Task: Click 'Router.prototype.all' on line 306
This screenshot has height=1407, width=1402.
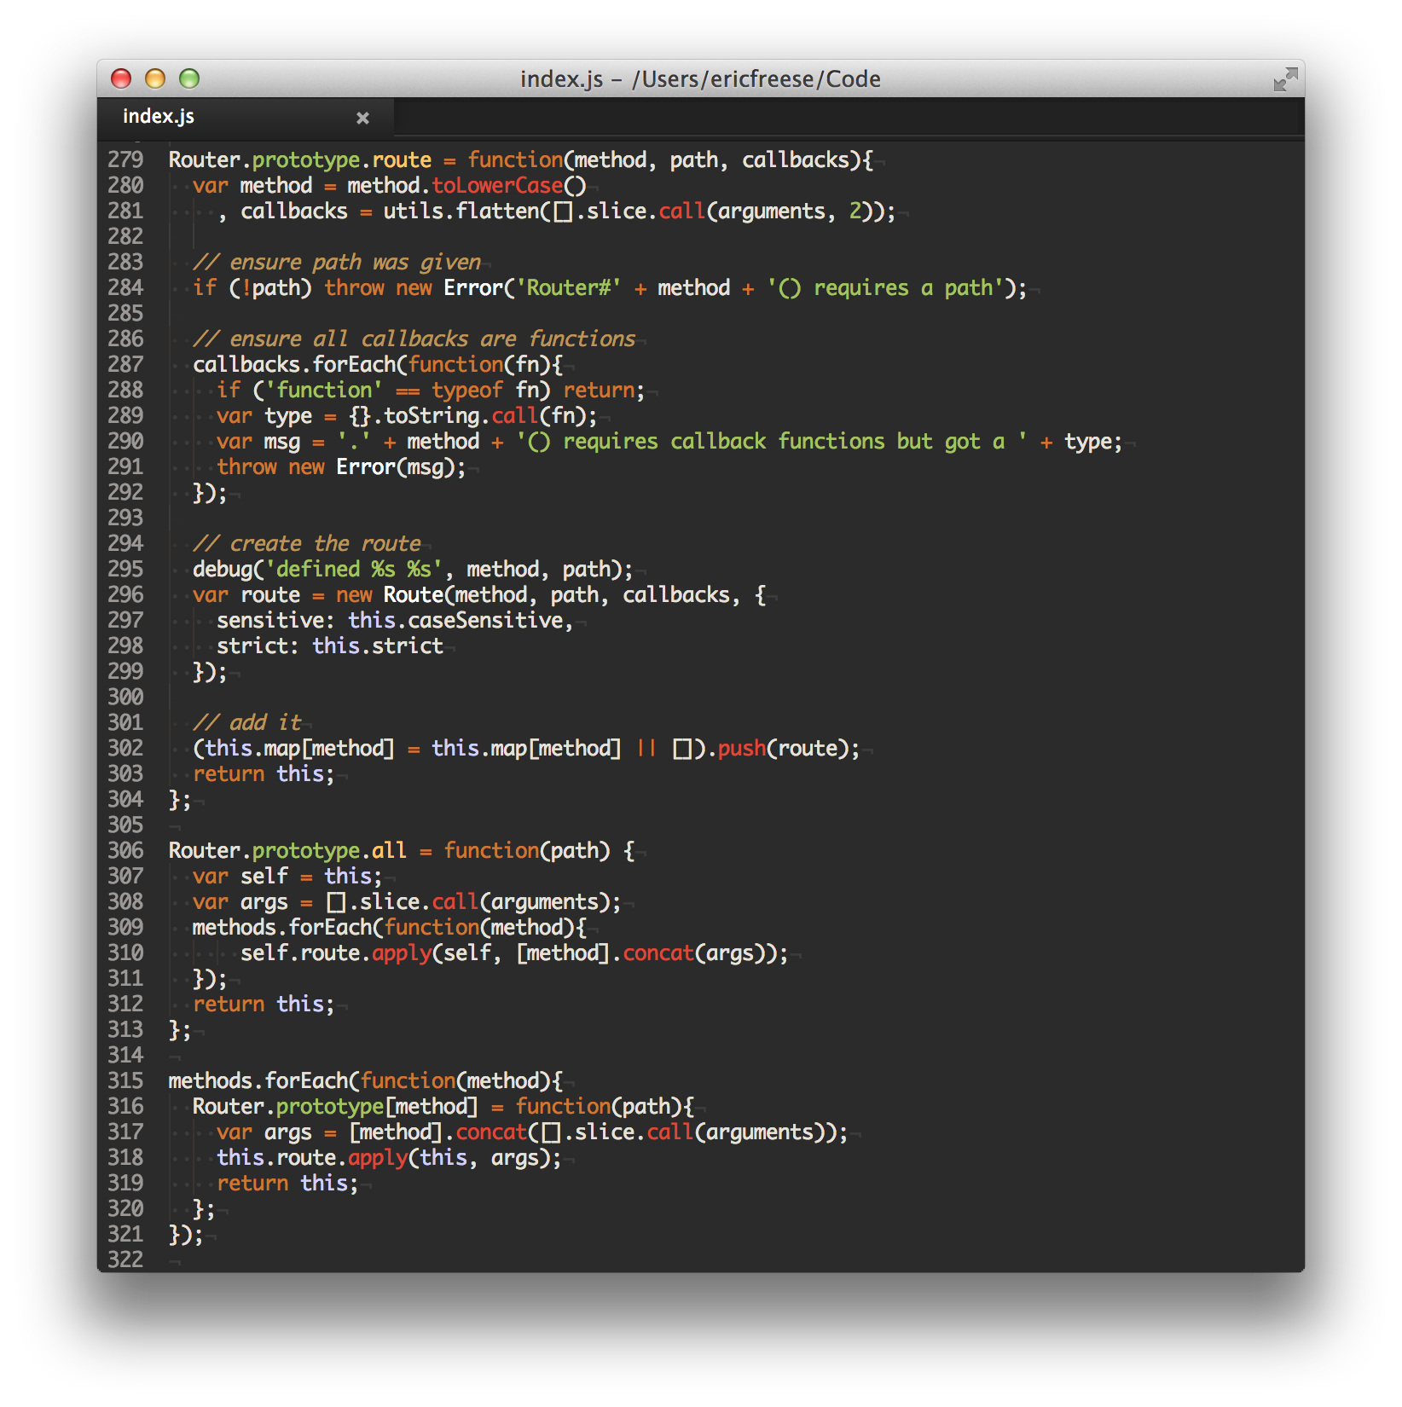Action: pyautogui.click(x=287, y=850)
